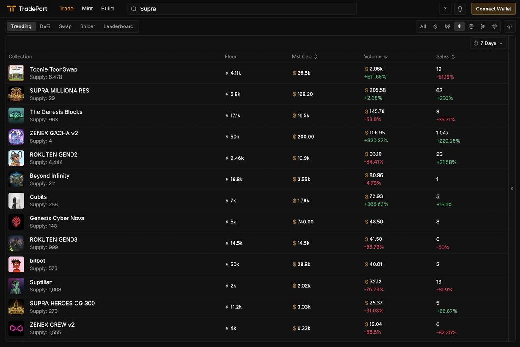Click the search magnifier icon
The width and height of the screenshot is (520, 347).
point(134,9)
